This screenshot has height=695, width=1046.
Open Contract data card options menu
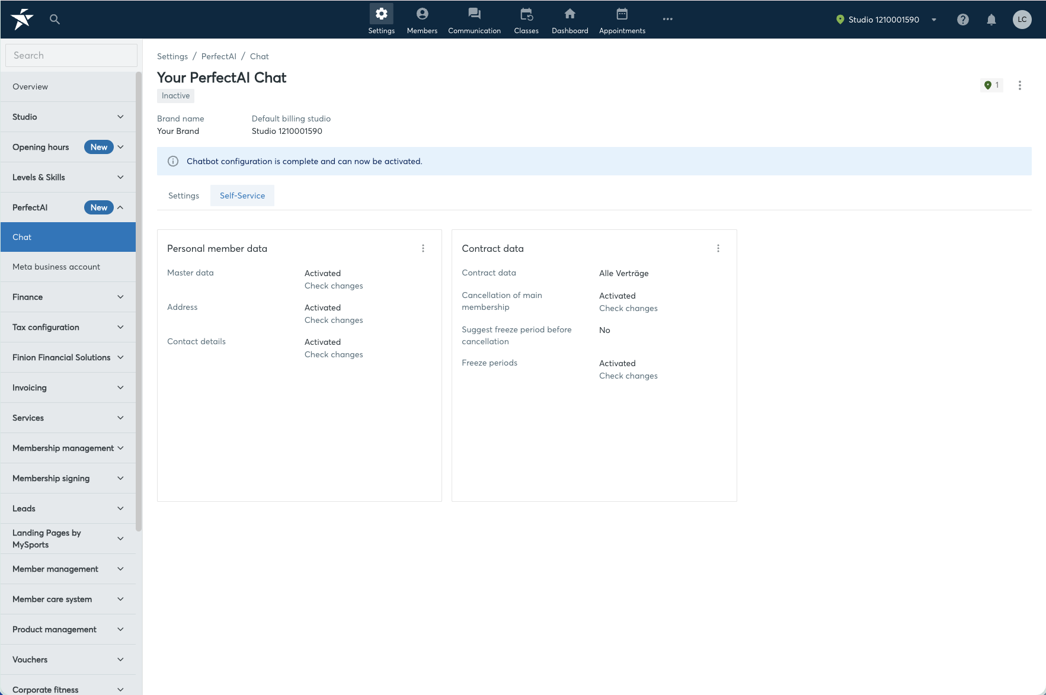pyautogui.click(x=718, y=248)
